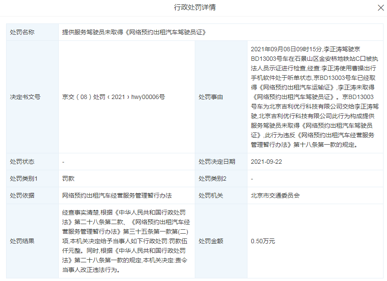Select the document number 京交(08)处罚 hwy00006号
387x281 pixels.
[x=113, y=97]
